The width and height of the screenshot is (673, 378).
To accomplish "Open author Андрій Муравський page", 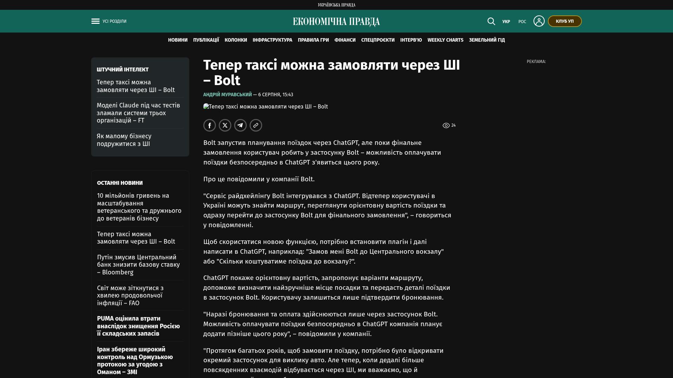I will [227, 95].
